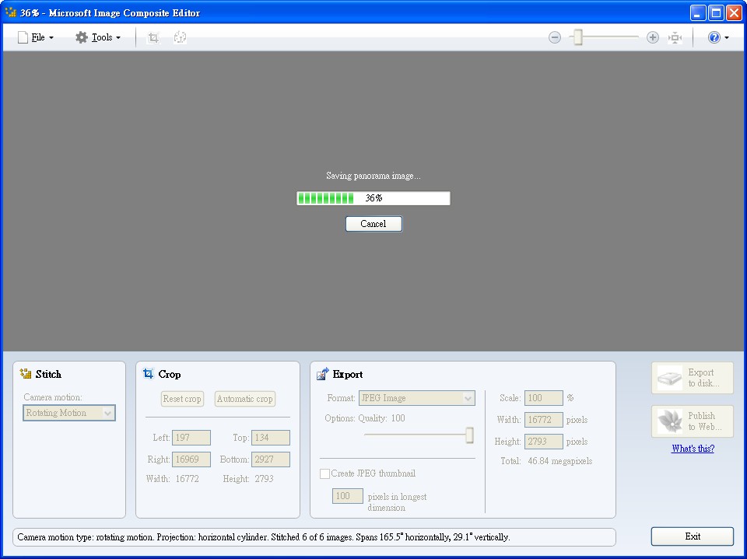Screen dimensions: 747x559
Task: Click the Automatic crop button
Action: pyautogui.click(x=245, y=399)
